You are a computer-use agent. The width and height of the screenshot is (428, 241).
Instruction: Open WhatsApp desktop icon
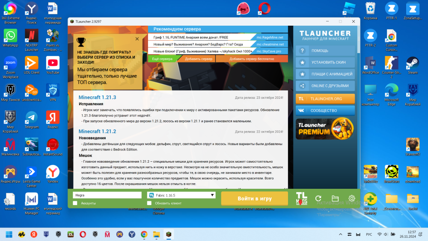(x=10, y=39)
